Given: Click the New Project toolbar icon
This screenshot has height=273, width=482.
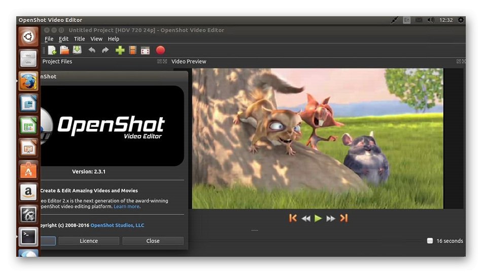Looking at the screenshot, I should click(52, 50).
